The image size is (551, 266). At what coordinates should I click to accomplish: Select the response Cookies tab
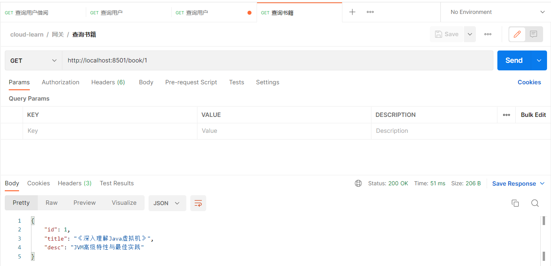point(39,183)
